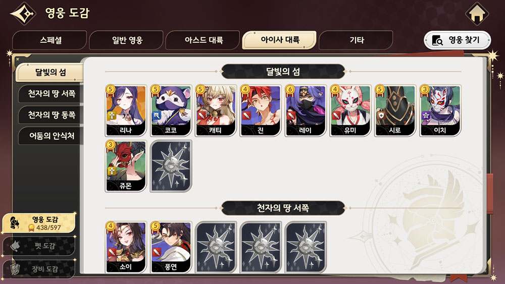Click the locked hero card beside 쥬몬
This screenshot has height=284, width=505.
coord(171,166)
